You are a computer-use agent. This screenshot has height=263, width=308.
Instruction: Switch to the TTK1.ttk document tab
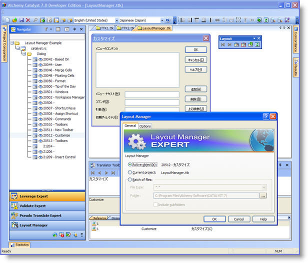click(105, 28)
